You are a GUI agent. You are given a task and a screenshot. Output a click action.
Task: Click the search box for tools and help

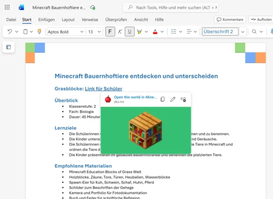click(x=171, y=8)
